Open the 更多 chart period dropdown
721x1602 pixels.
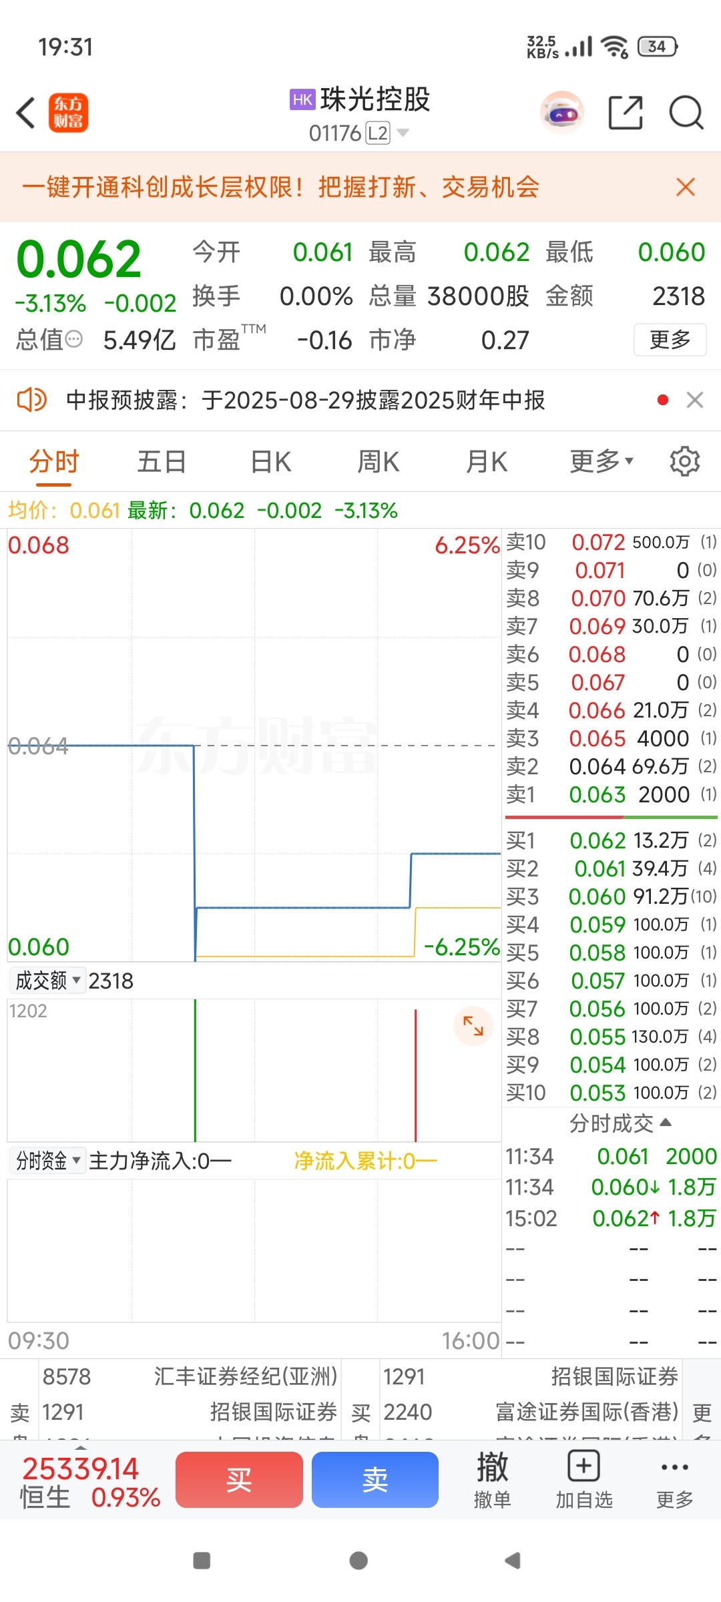[x=602, y=461]
